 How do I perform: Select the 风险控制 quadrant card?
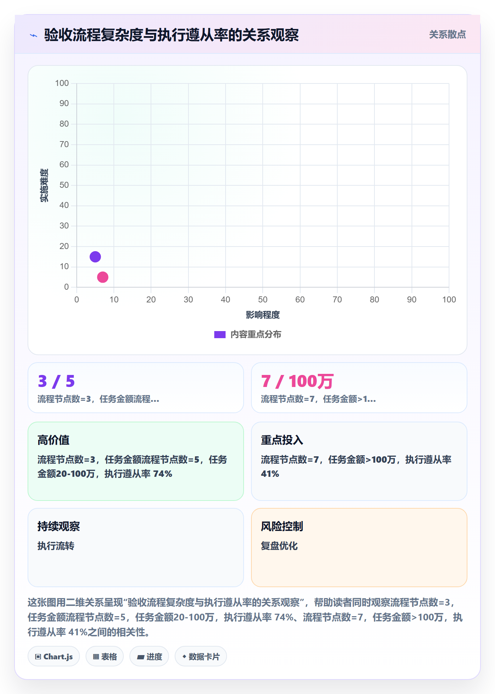(359, 548)
